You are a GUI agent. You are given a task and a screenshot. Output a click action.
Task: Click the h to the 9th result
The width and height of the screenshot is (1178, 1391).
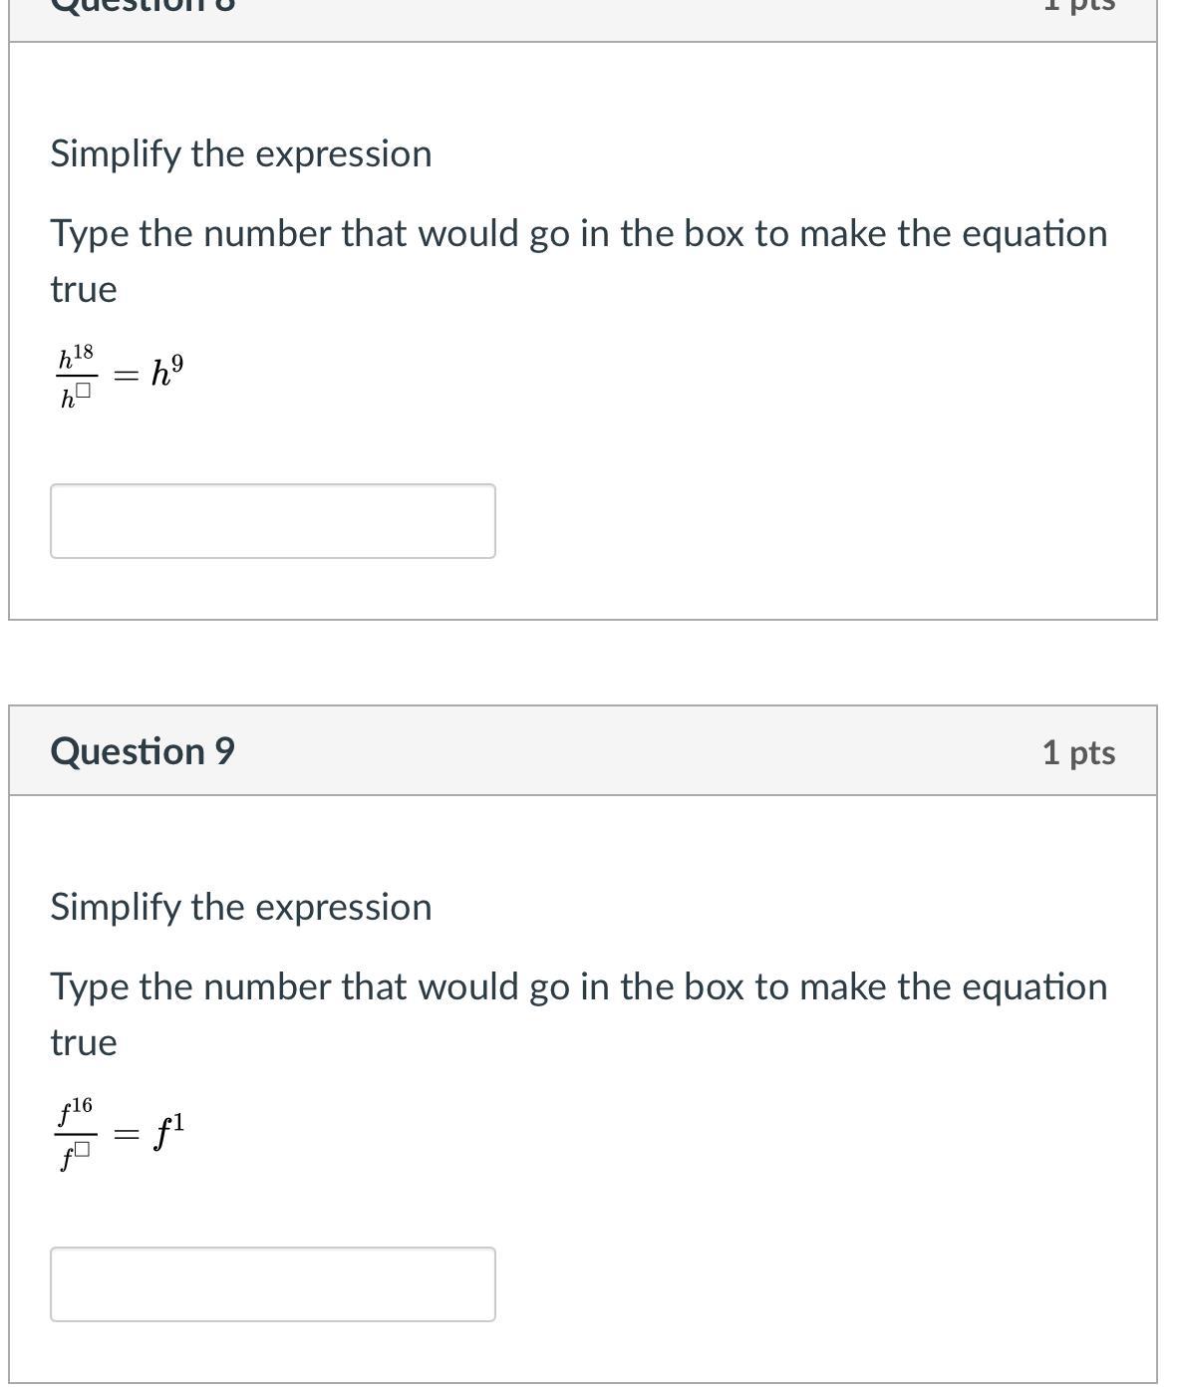[x=166, y=373]
